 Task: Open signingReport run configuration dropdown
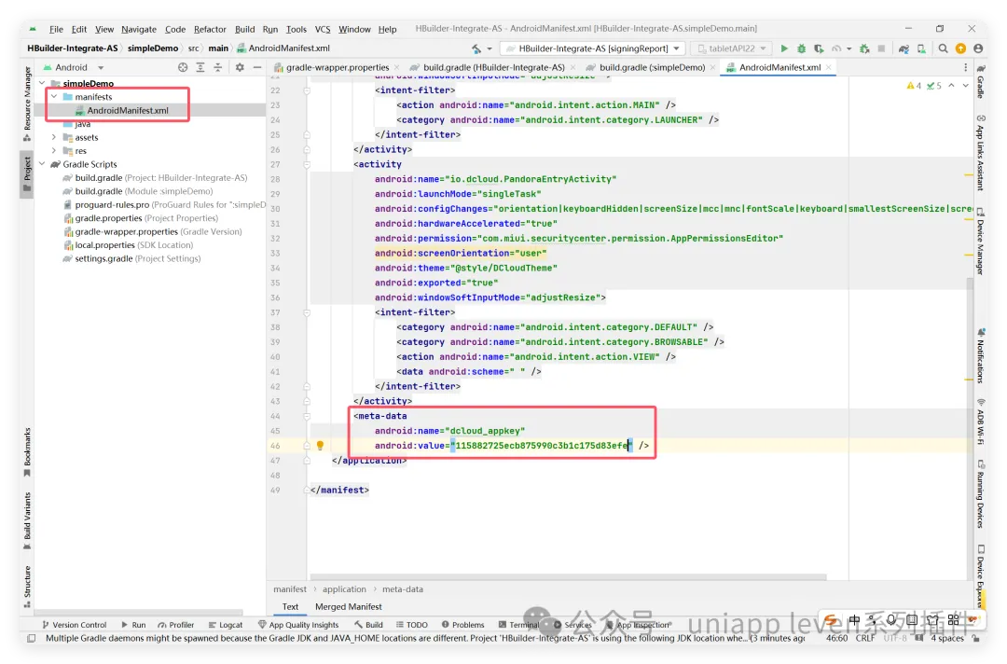click(593, 48)
